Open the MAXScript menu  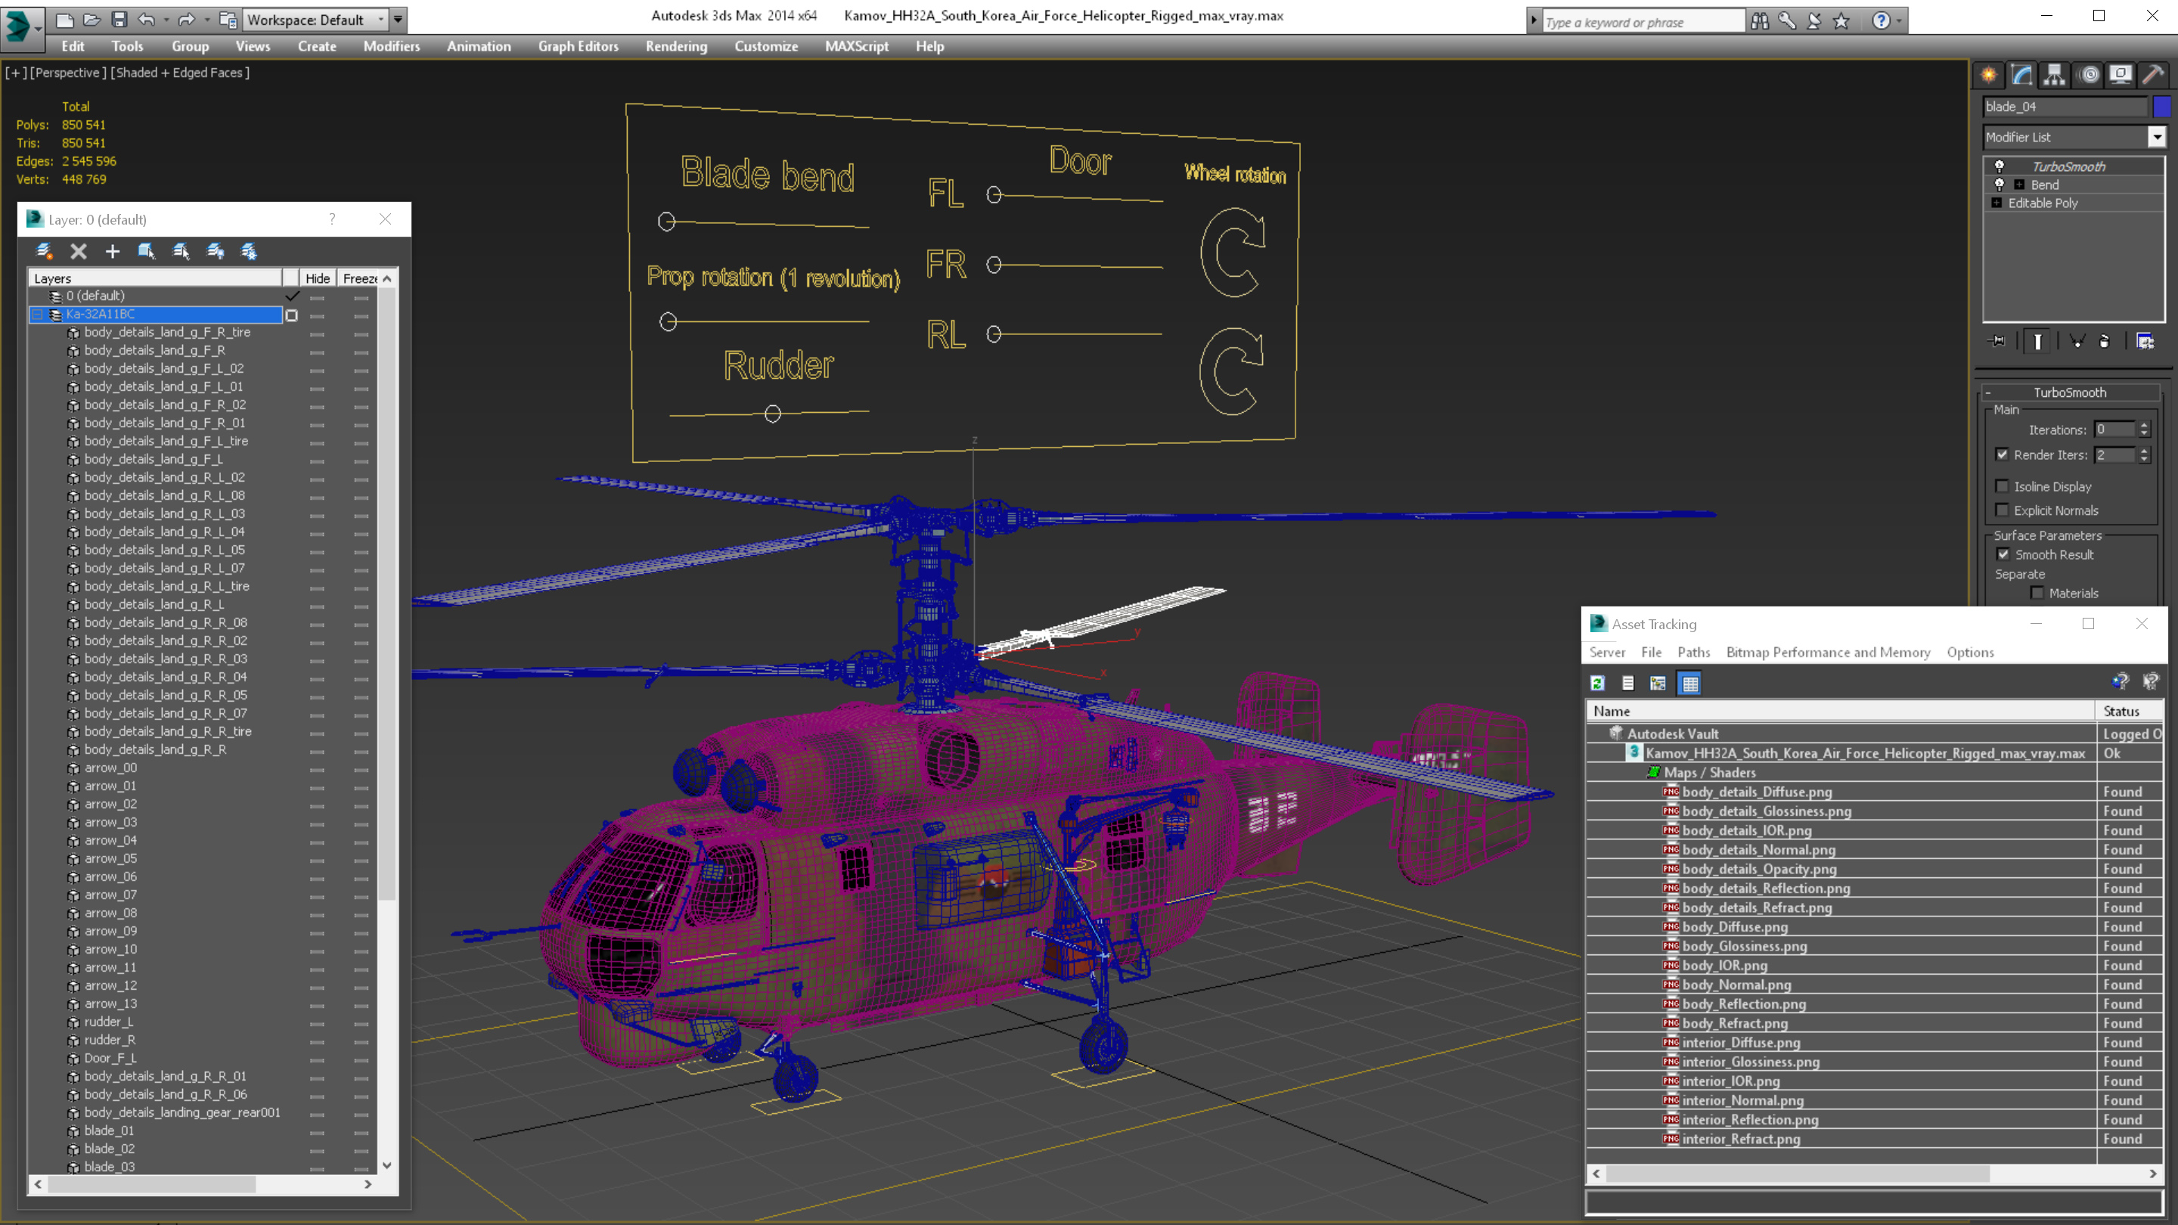[857, 46]
